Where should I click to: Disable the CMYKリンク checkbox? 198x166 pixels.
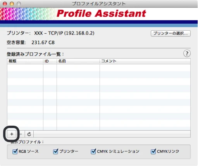point(153,151)
